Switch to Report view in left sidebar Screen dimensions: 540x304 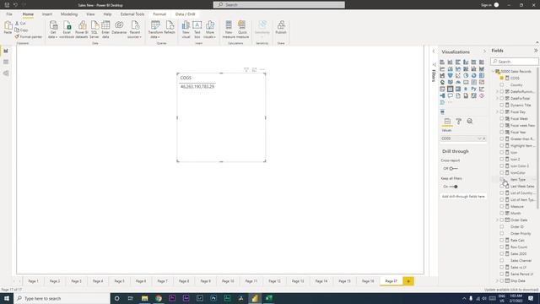6,51
